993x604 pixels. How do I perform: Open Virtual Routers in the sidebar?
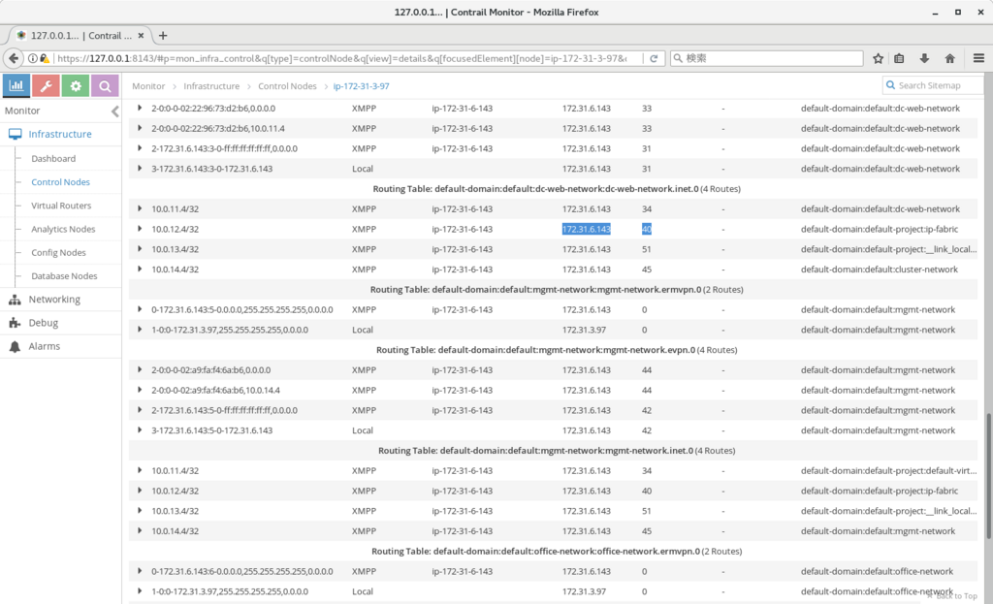point(61,206)
